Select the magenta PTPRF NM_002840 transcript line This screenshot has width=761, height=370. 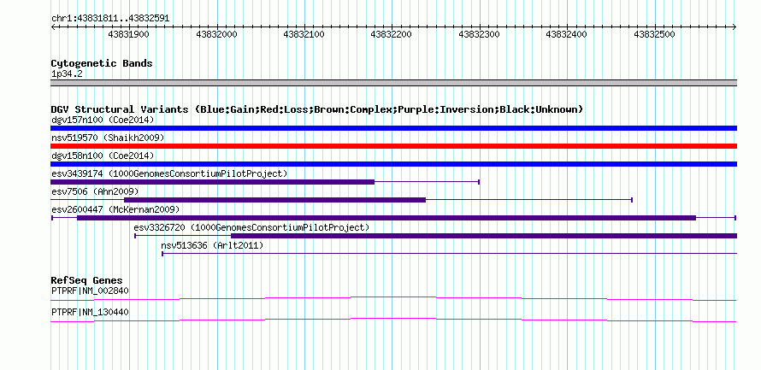(393, 299)
